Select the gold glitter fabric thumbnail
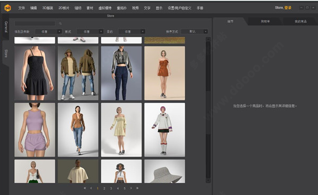 pos(165,40)
